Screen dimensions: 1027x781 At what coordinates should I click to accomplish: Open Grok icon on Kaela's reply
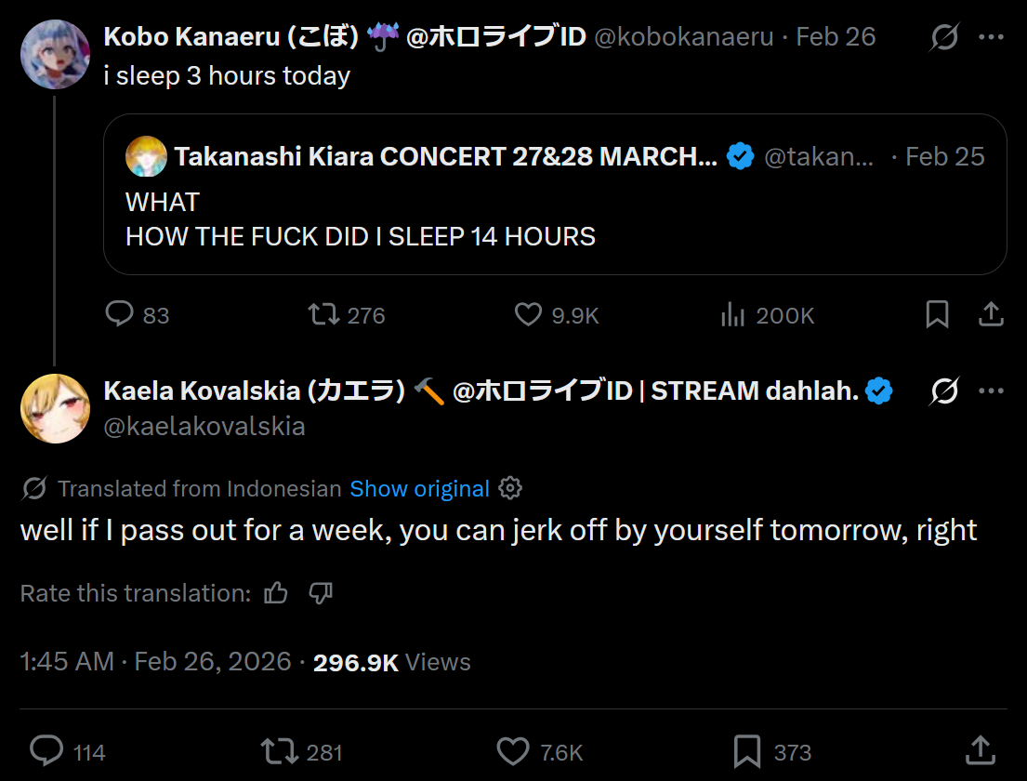coord(944,392)
